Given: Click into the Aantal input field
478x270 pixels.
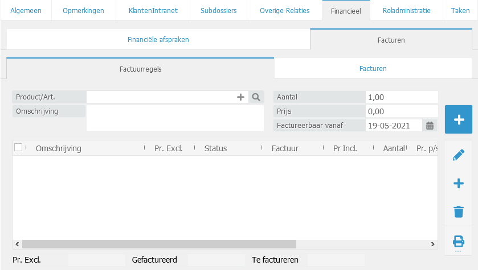Looking at the screenshot, I should 401,97.
